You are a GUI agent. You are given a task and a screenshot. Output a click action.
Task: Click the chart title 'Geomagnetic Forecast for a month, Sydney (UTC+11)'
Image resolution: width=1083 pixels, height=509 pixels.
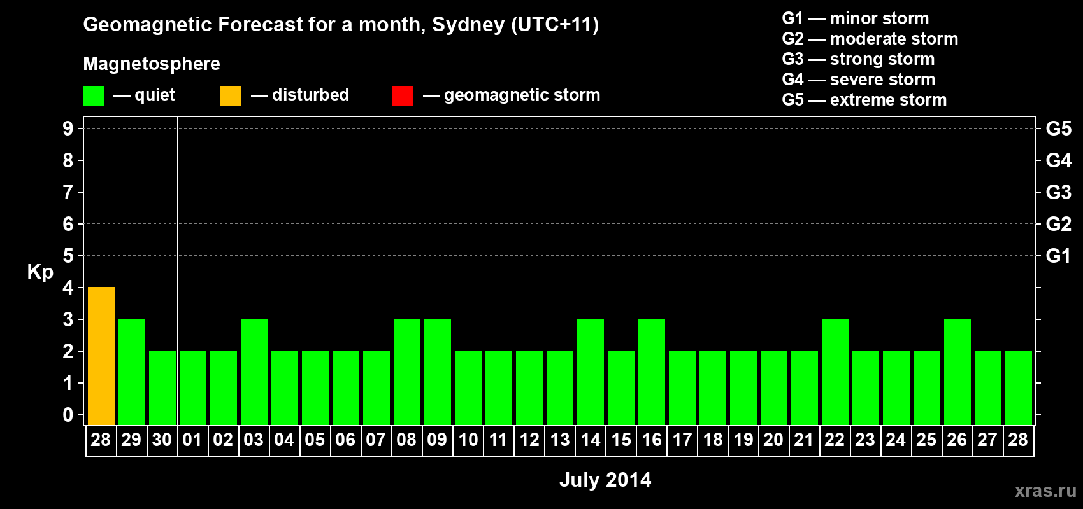(341, 25)
